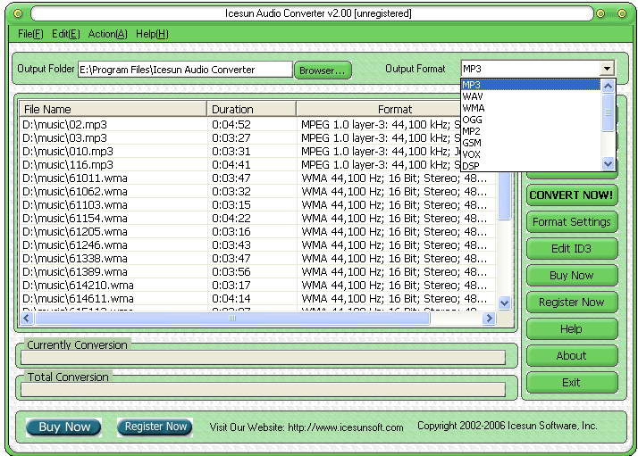Screen dimensions: 638x456
Task: Open the File(F) menu
Action: pos(30,34)
